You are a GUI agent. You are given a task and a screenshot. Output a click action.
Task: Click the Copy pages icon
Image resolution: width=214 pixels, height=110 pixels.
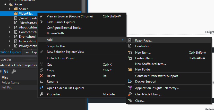coord(41,70)
